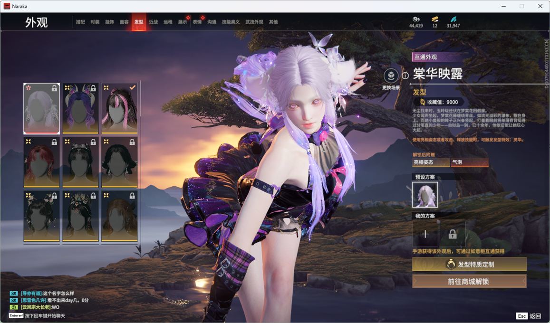Click the 气泡 bonus button

[470, 162]
